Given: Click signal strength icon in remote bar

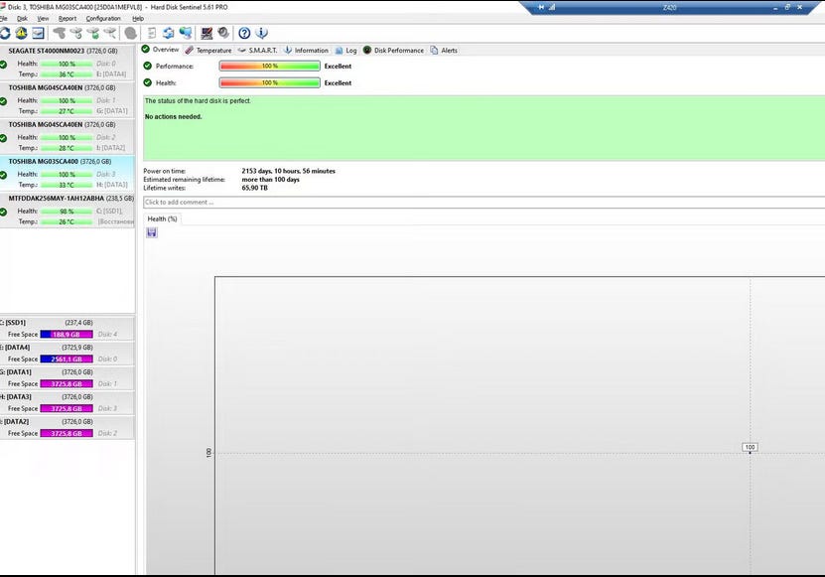Looking at the screenshot, I should click(x=552, y=7).
